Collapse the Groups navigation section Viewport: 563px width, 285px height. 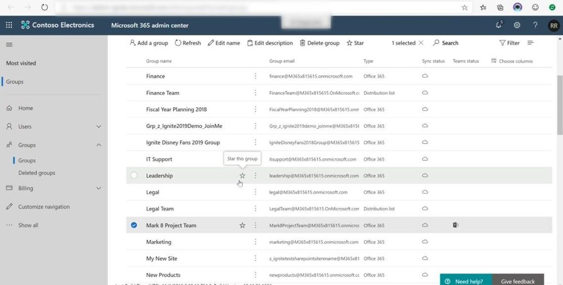99,145
